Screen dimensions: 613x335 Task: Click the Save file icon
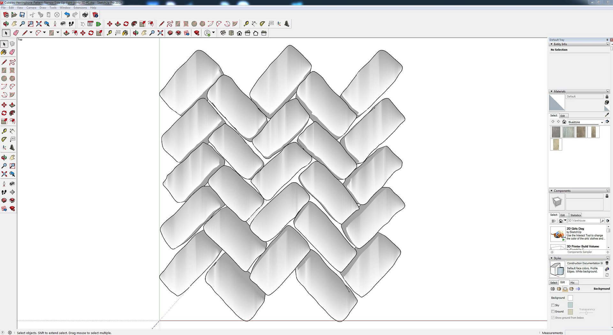(22, 15)
